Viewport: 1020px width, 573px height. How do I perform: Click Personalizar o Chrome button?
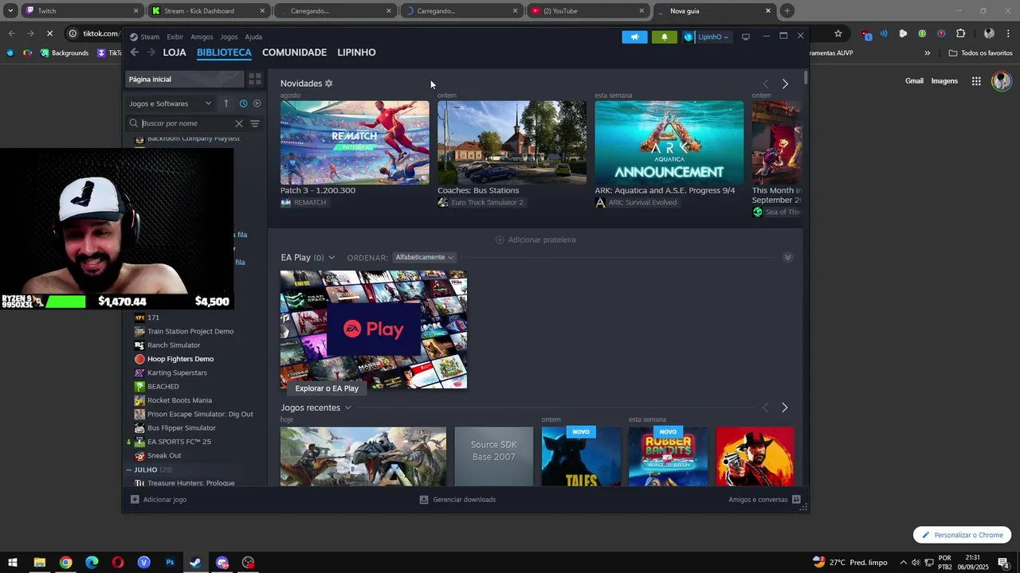coord(962,535)
